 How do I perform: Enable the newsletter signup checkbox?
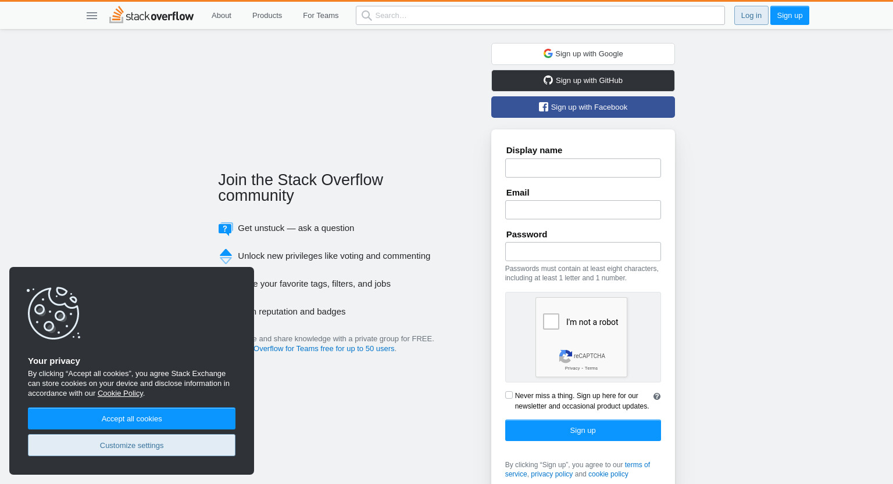pyautogui.click(x=509, y=395)
